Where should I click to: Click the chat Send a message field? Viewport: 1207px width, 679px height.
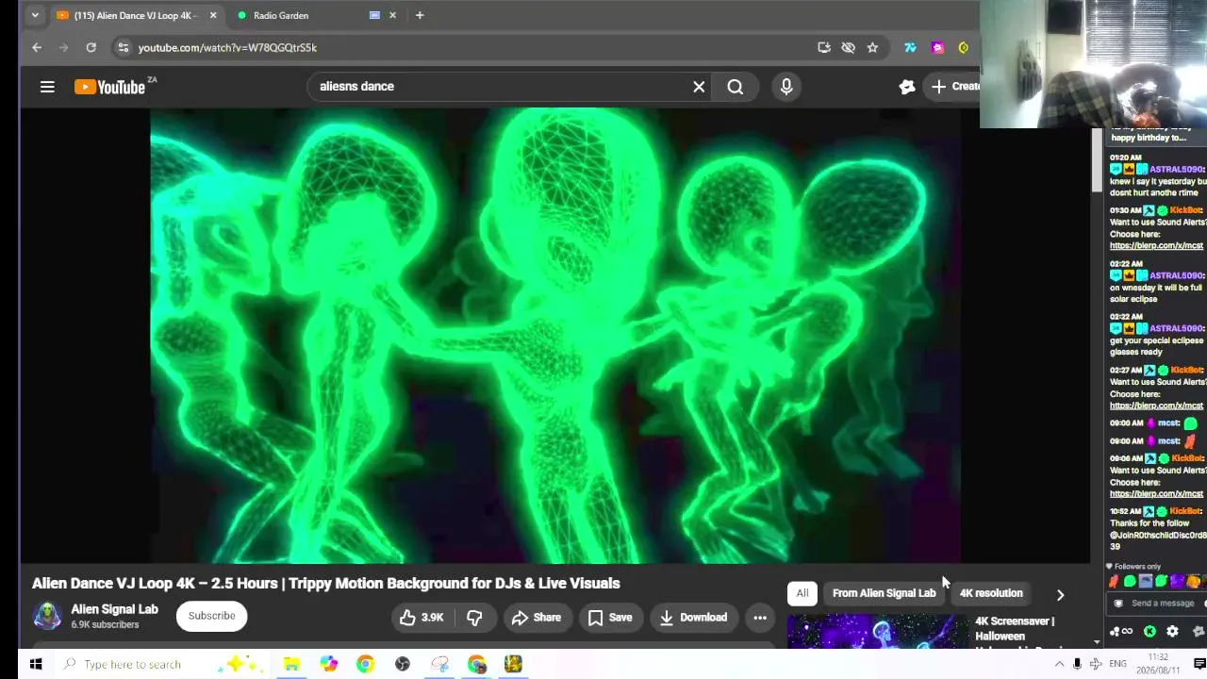[x=1156, y=604]
